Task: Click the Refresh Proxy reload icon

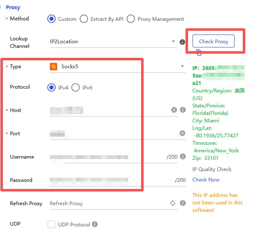Action: [173, 203]
